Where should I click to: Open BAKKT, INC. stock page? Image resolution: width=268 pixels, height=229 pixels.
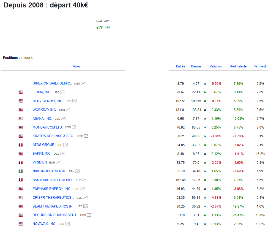point(42,154)
